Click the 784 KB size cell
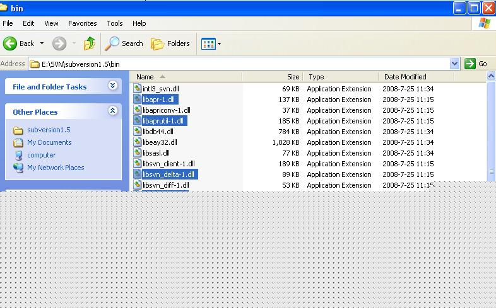Screen dimensions: 496x308 pyautogui.click(x=289, y=132)
